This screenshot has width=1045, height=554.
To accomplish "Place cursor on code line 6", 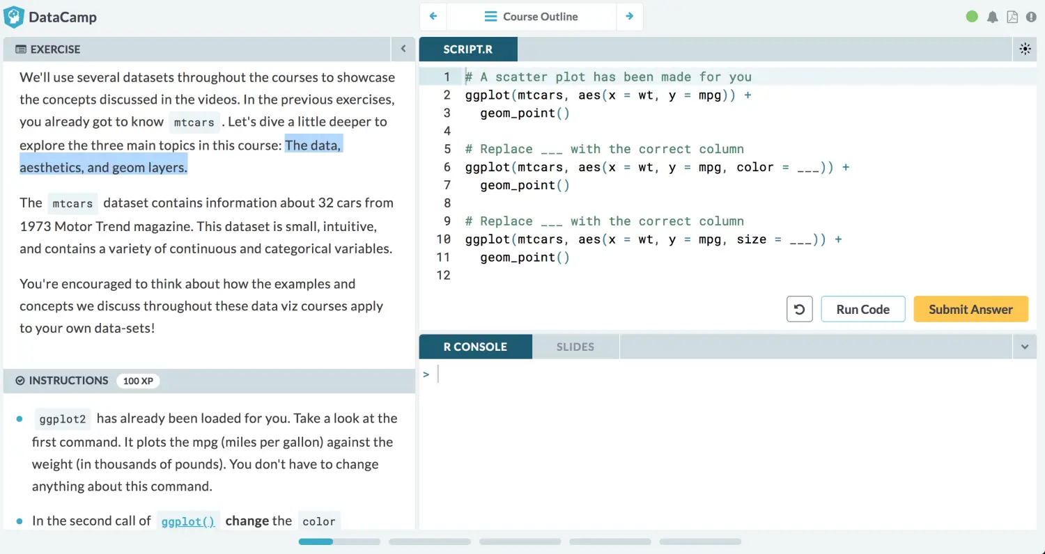I will pyautogui.click(x=657, y=167).
